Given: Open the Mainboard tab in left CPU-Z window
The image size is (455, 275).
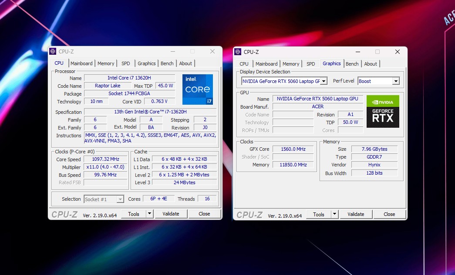Looking at the screenshot, I should click(81, 63).
